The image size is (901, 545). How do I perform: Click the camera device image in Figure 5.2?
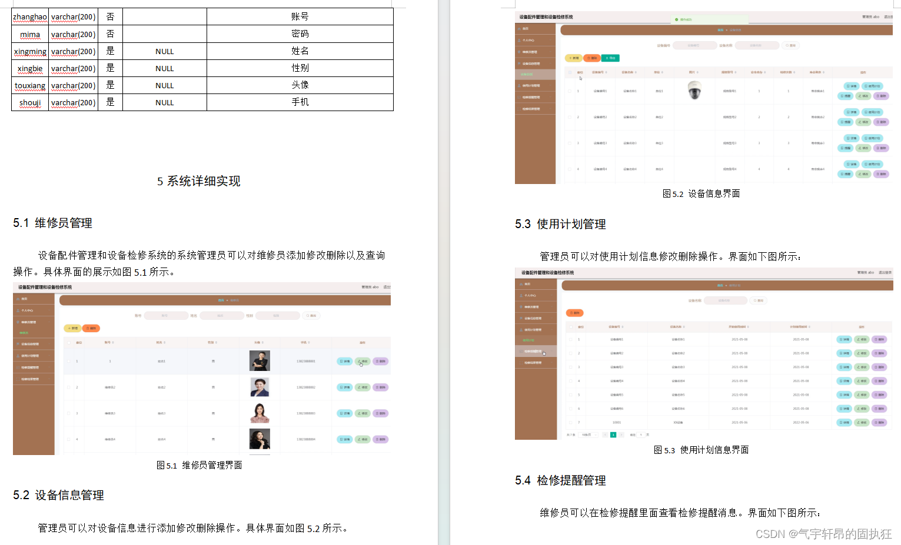(695, 91)
